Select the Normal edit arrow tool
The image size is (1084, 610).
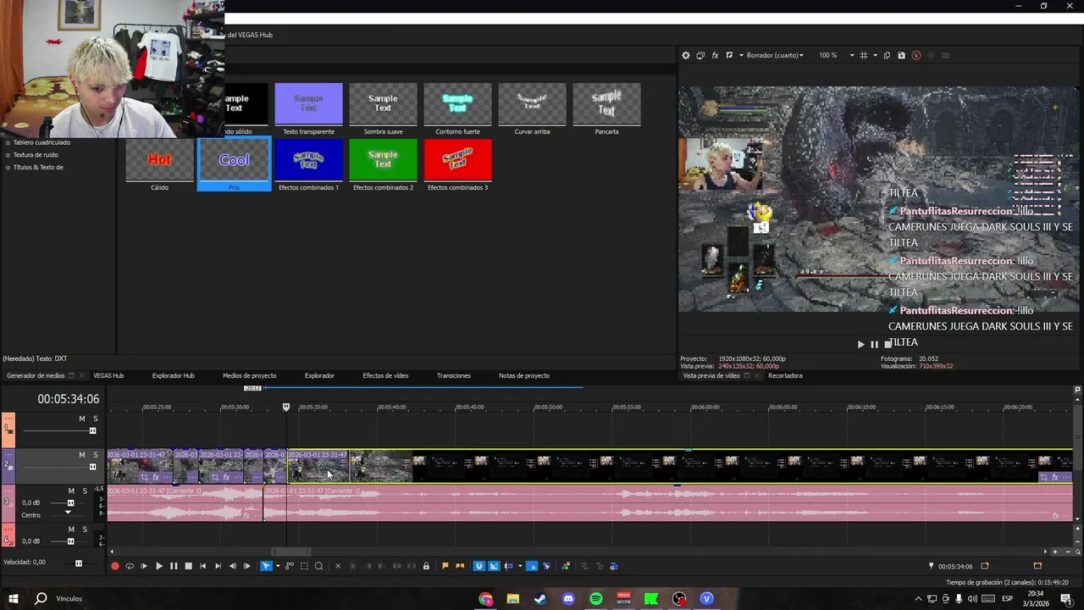(x=266, y=566)
